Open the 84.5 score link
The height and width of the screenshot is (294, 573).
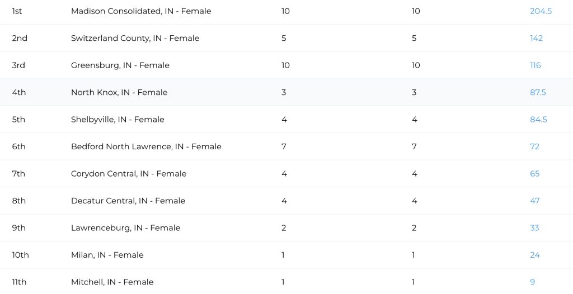pos(538,120)
